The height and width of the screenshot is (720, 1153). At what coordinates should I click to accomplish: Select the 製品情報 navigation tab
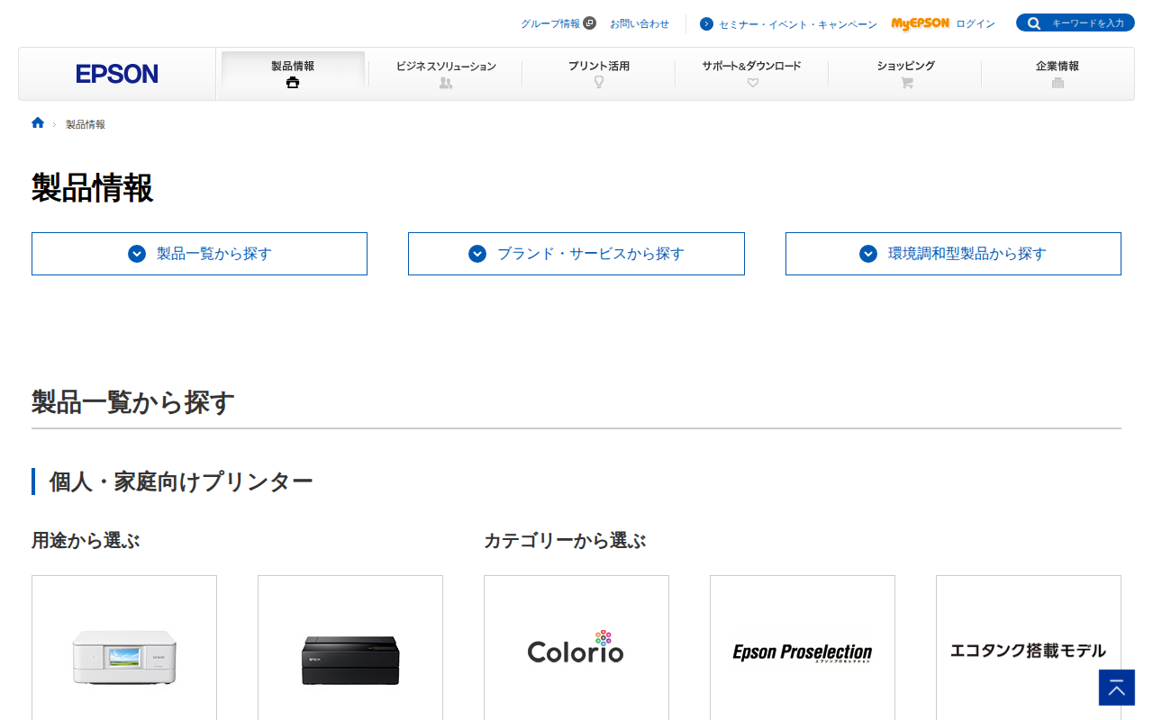point(293,74)
